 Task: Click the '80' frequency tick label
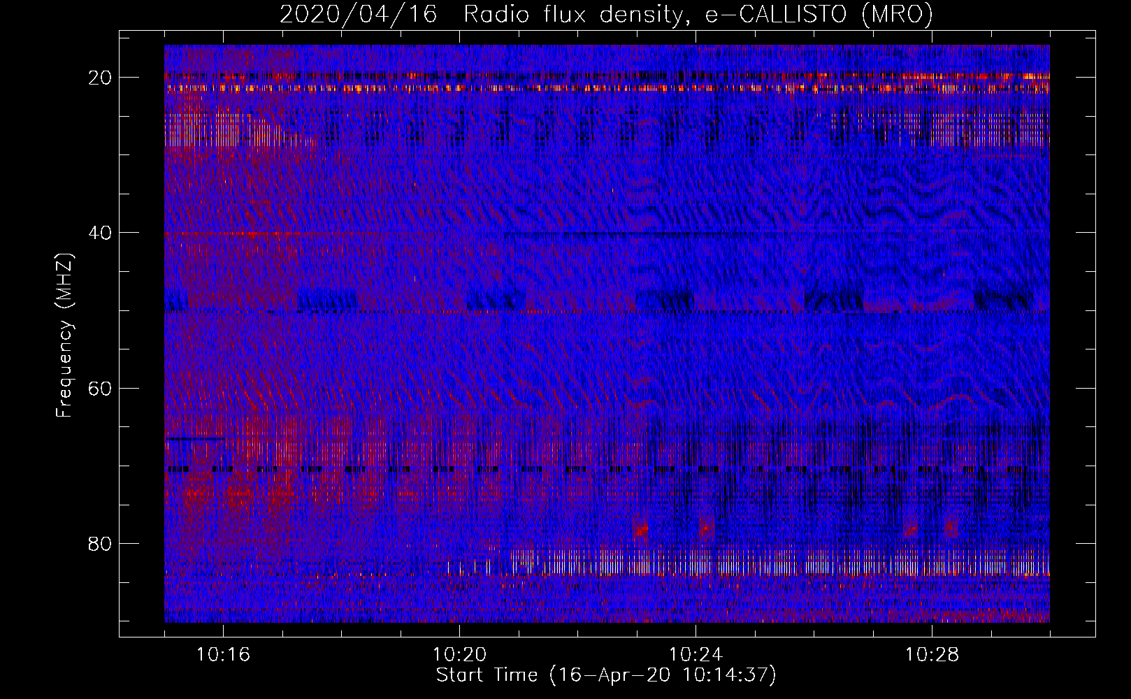pyautogui.click(x=101, y=543)
